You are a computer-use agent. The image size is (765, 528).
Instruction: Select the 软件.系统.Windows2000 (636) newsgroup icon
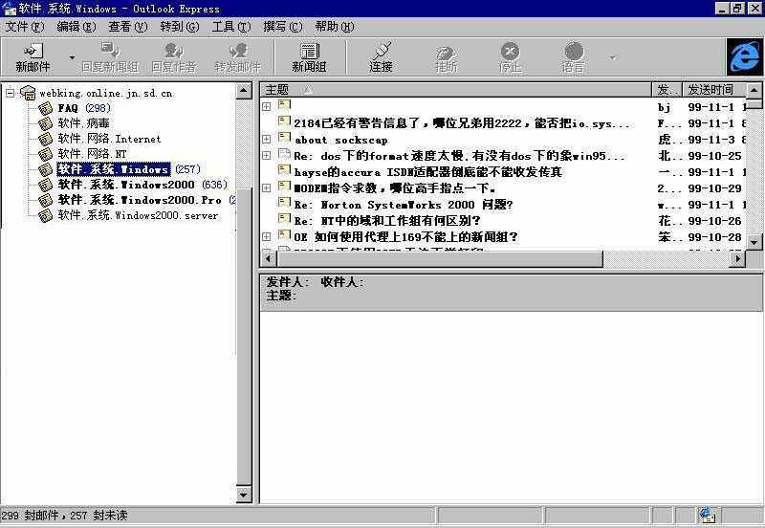[45, 185]
